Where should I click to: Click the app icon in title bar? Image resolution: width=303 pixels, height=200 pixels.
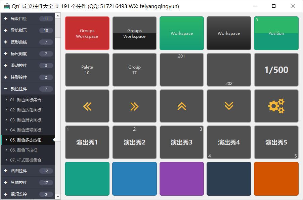coord(6,6)
